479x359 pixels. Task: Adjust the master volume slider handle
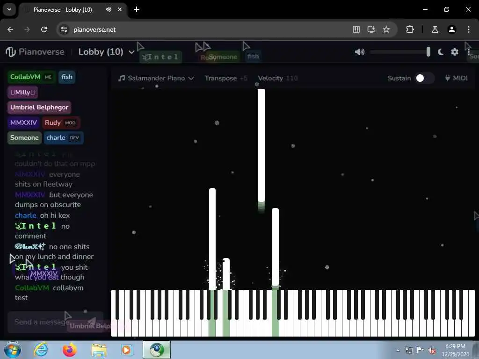(428, 52)
